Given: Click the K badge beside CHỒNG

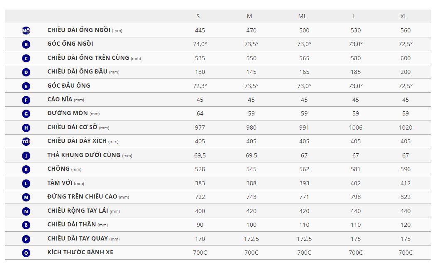Looking at the screenshot, I should coord(26,169).
